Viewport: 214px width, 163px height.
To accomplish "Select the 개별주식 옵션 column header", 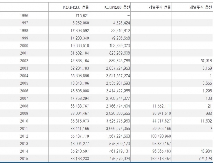I will coord(201,7).
